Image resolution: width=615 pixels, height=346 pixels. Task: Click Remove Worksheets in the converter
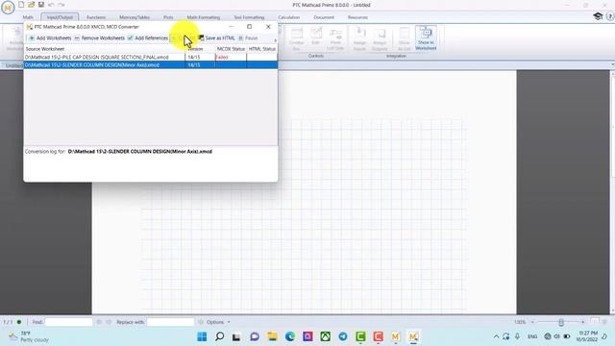click(100, 38)
